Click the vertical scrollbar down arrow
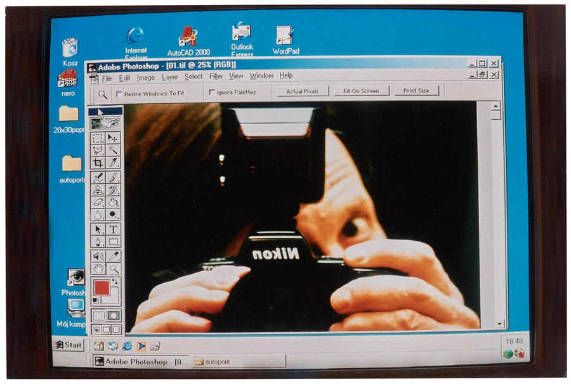Image resolution: width=571 pixels, height=384 pixels. [499, 323]
